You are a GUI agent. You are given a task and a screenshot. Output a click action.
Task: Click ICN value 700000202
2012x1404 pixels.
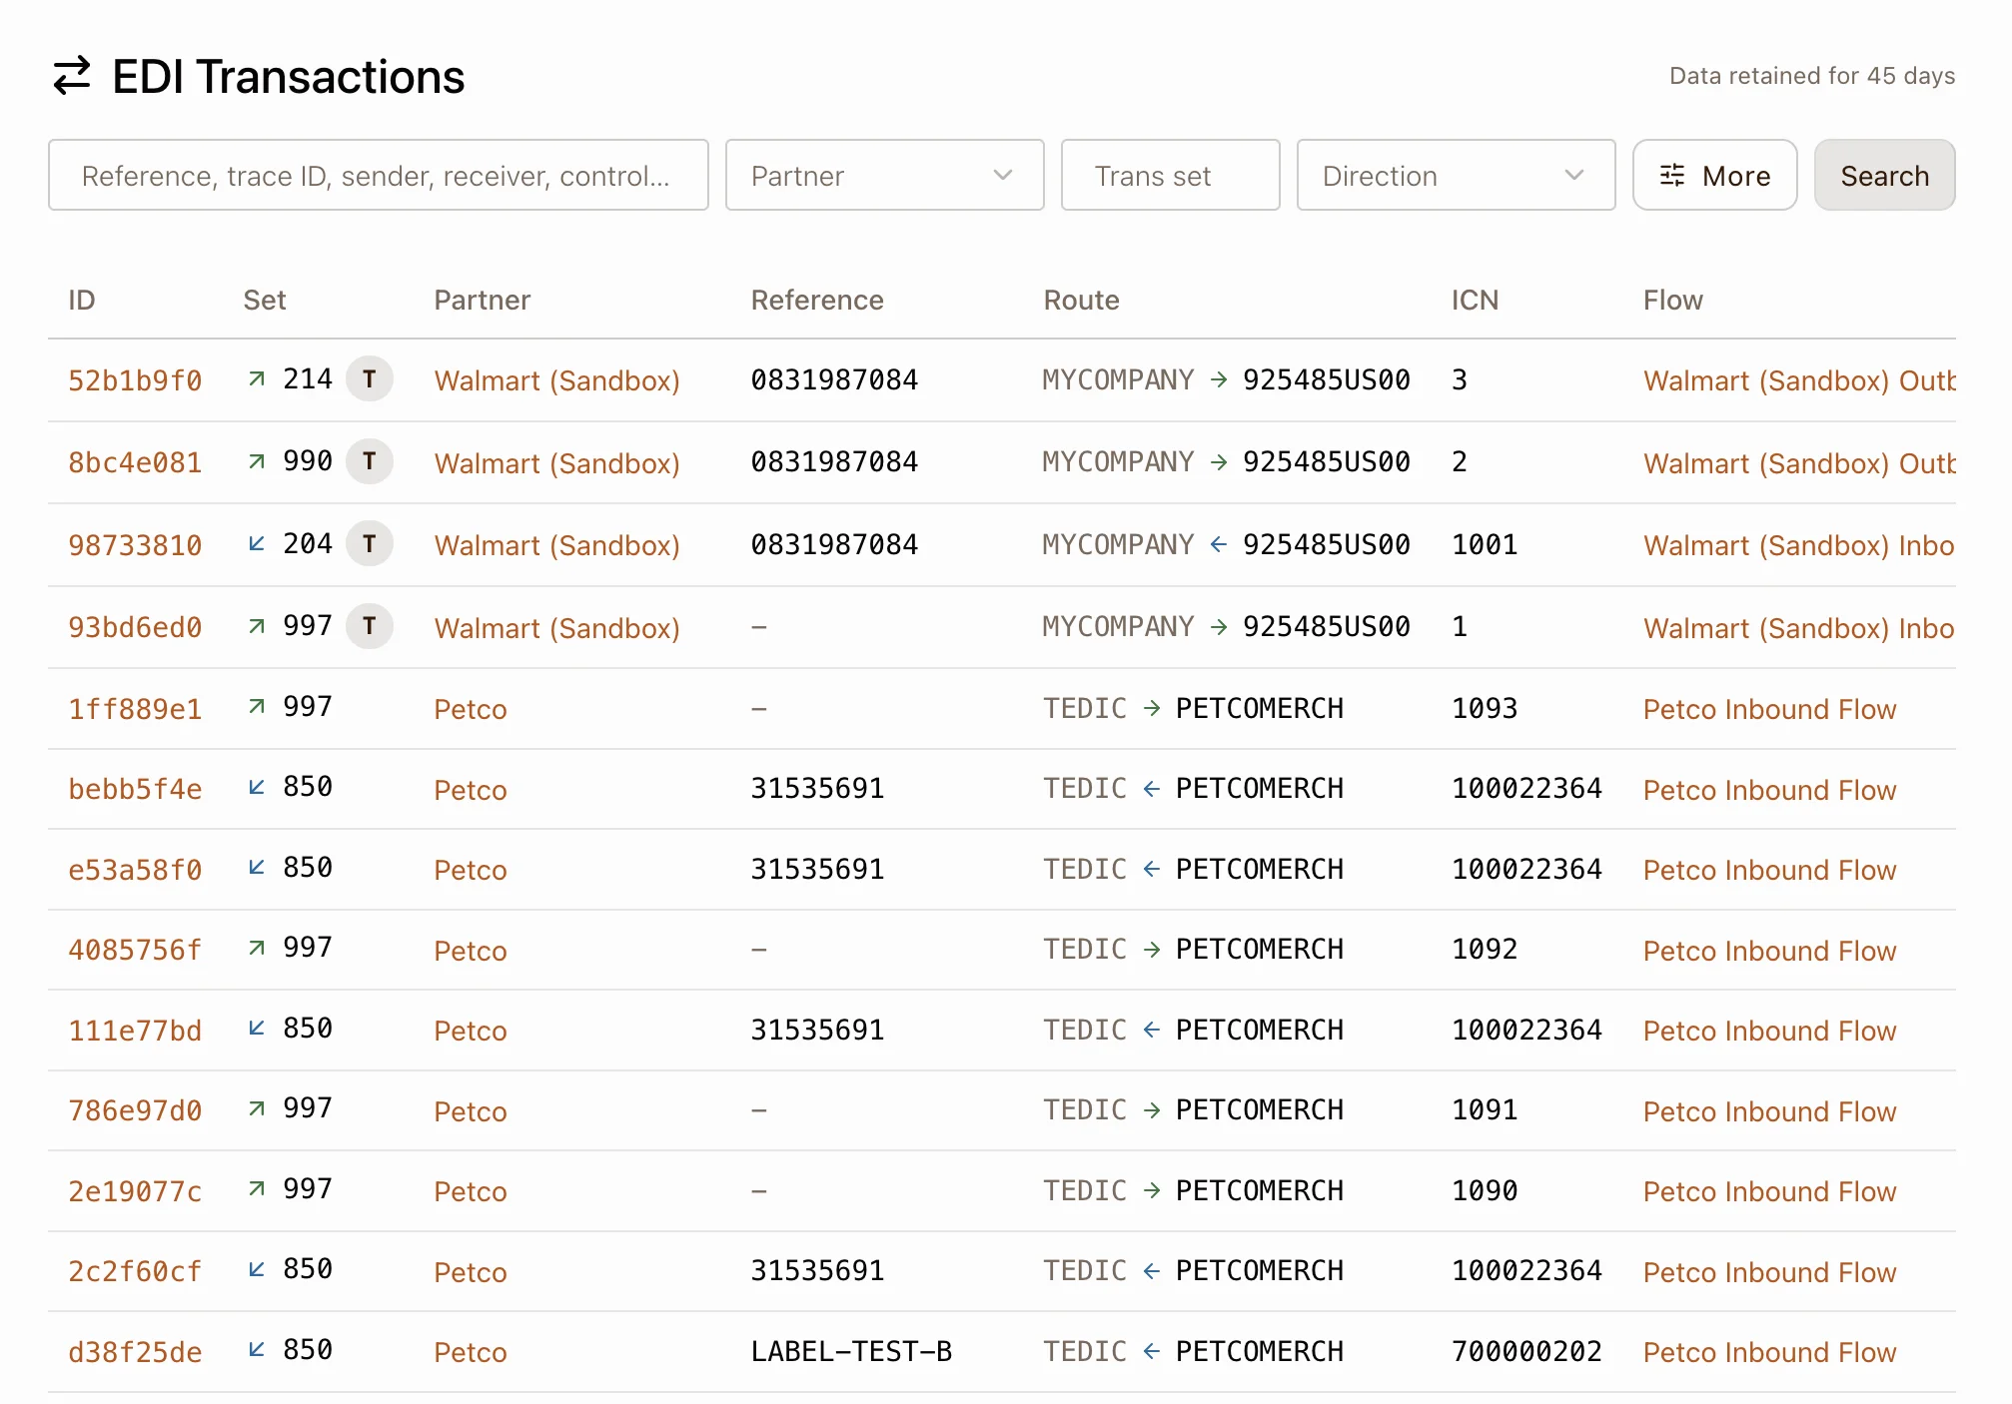(x=1526, y=1351)
